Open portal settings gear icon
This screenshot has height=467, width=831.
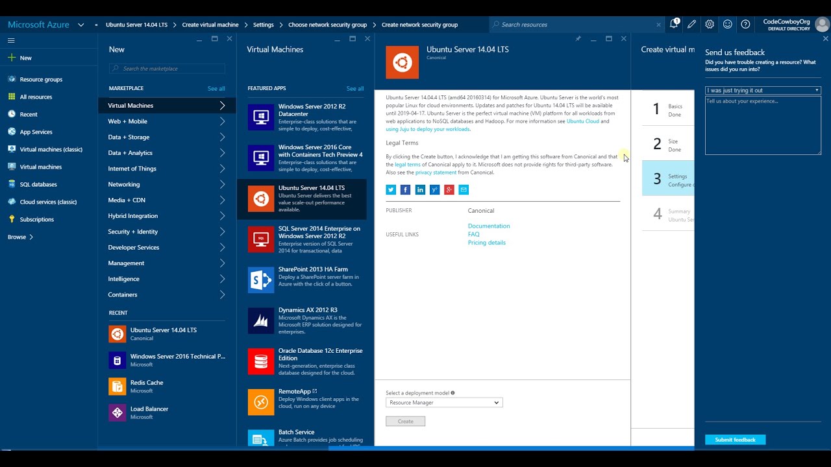point(710,24)
